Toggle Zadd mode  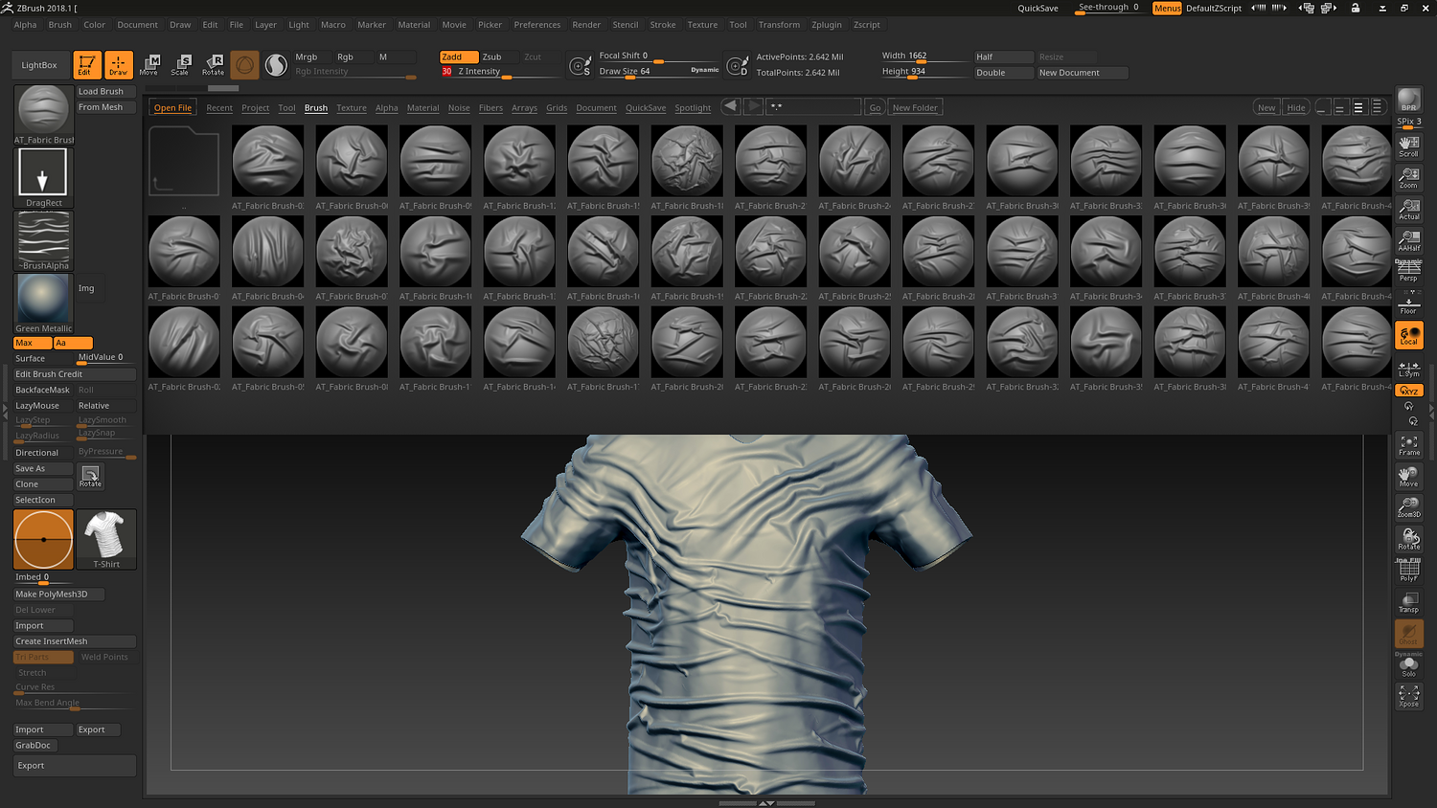(x=459, y=56)
